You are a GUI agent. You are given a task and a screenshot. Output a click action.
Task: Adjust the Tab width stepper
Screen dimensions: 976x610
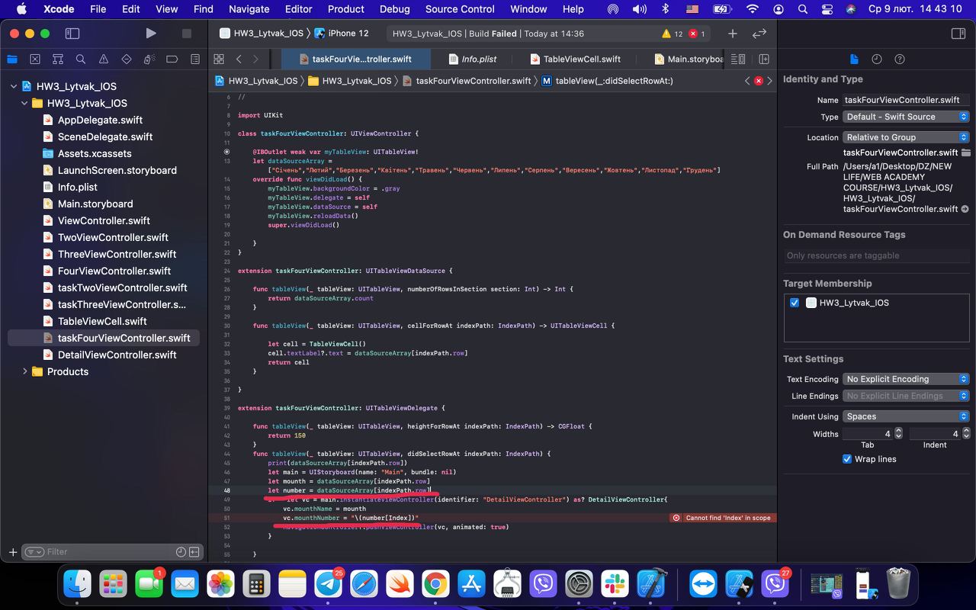coord(898,433)
